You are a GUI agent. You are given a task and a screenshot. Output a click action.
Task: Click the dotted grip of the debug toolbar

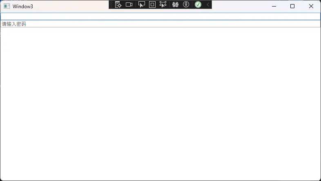coord(111,5)
